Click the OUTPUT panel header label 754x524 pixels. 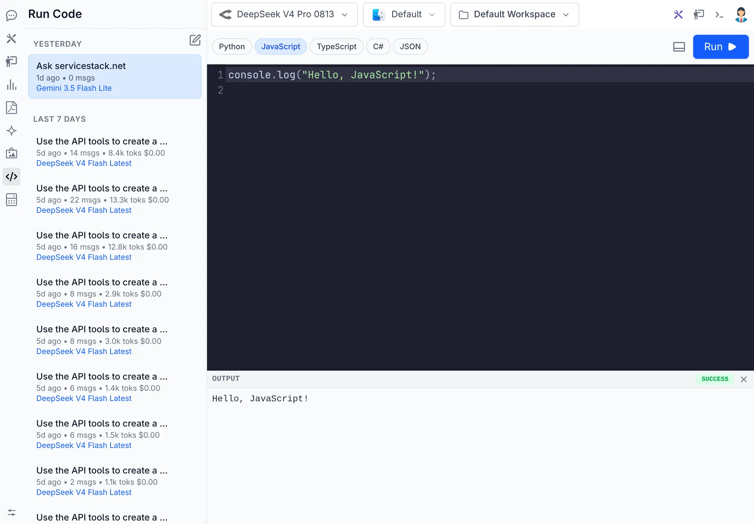point(226,379)
